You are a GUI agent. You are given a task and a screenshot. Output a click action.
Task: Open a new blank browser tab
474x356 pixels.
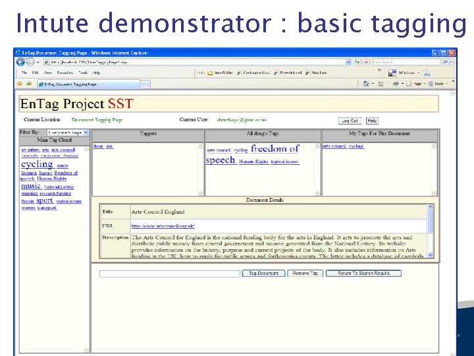pos(145,84)
